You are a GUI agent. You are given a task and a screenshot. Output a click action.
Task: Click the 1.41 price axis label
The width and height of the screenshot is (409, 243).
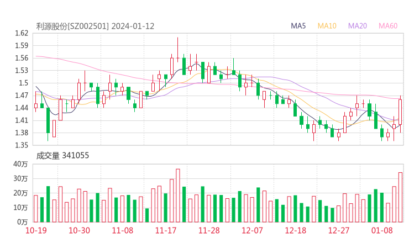pyautogui.click(x=22, y=120)
